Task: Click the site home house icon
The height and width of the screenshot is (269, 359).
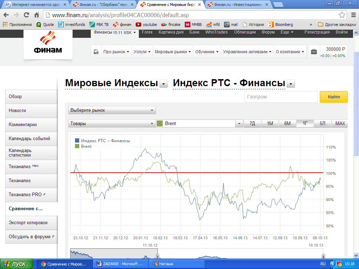Action: point(96,52)
